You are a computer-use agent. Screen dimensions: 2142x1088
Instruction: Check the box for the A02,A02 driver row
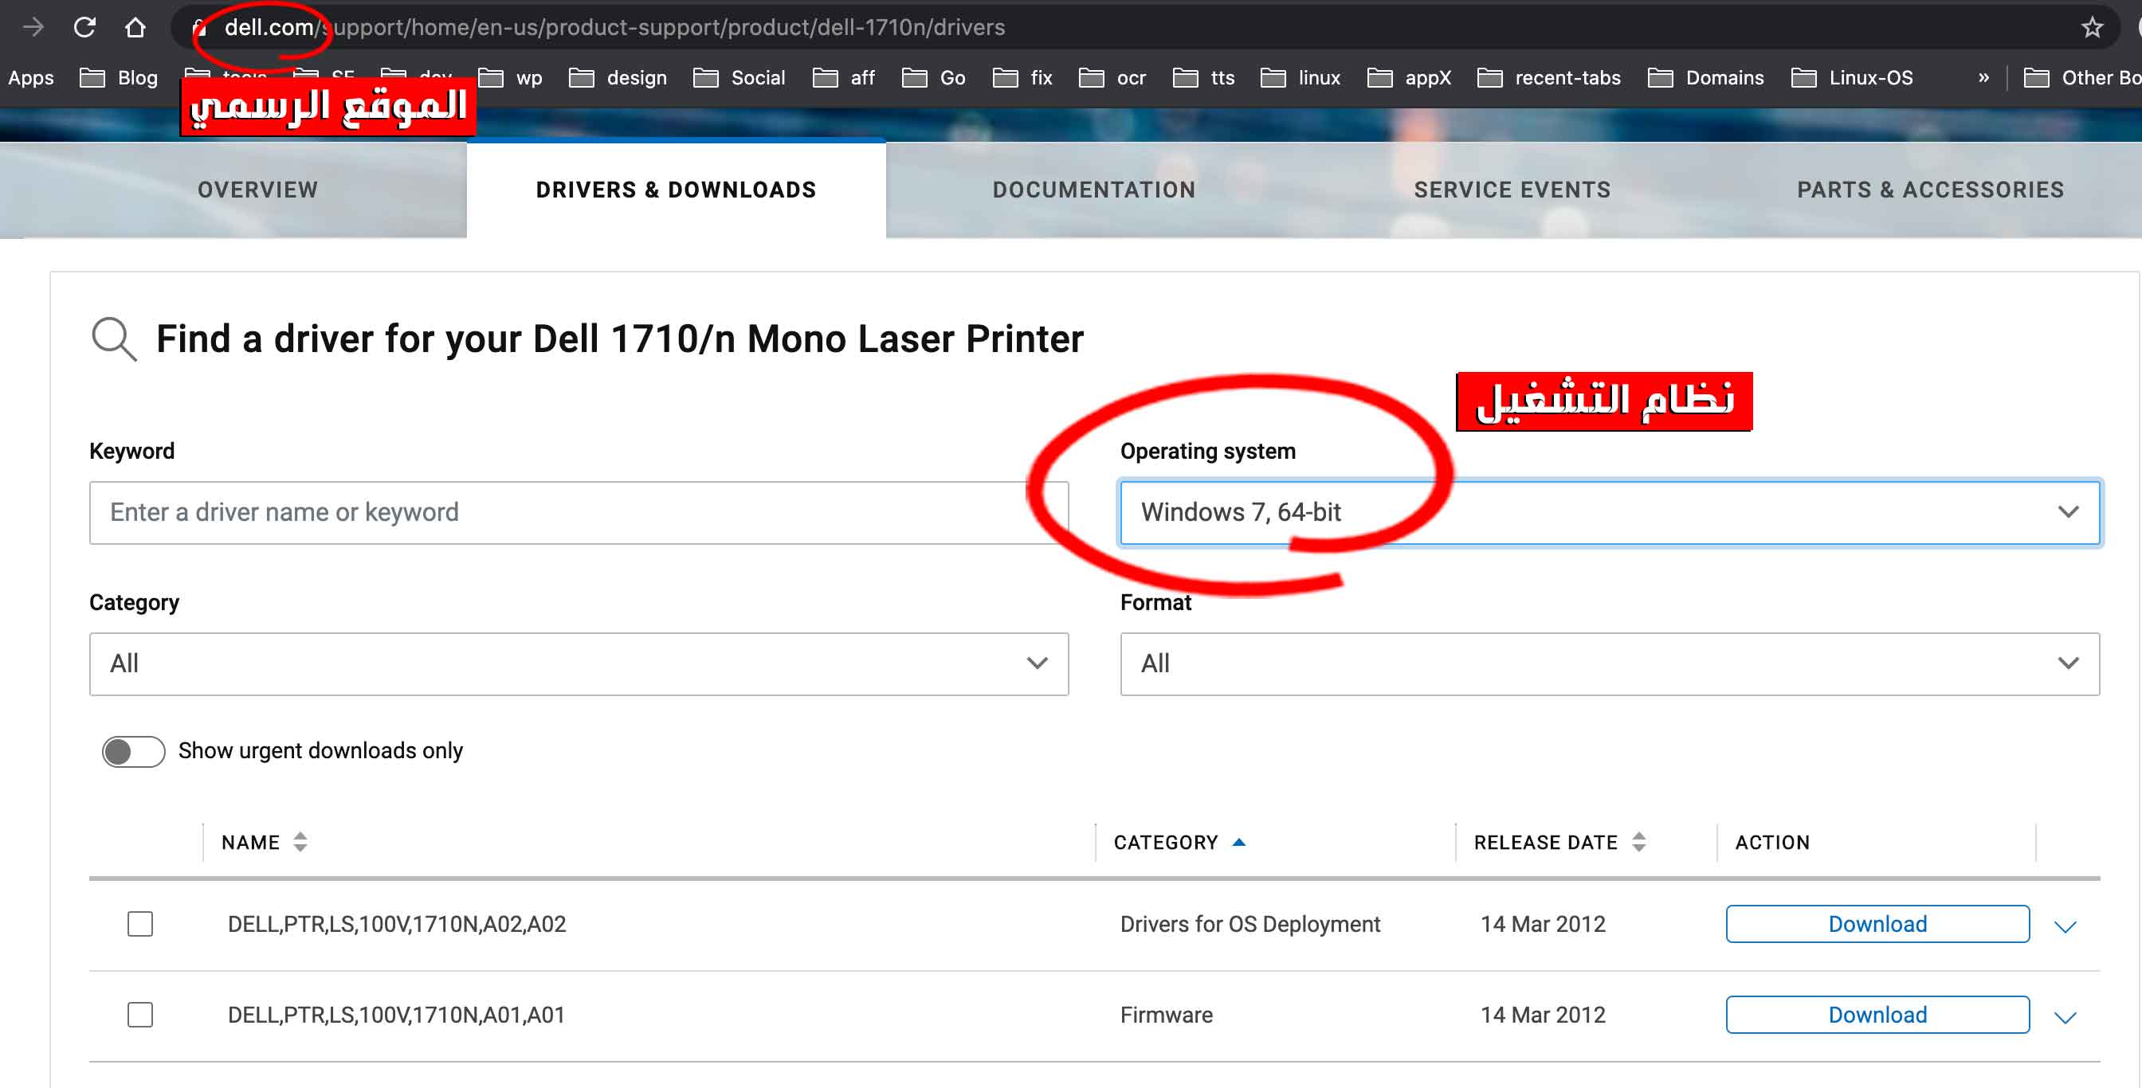pyautogui.click(x=139, y=923)
